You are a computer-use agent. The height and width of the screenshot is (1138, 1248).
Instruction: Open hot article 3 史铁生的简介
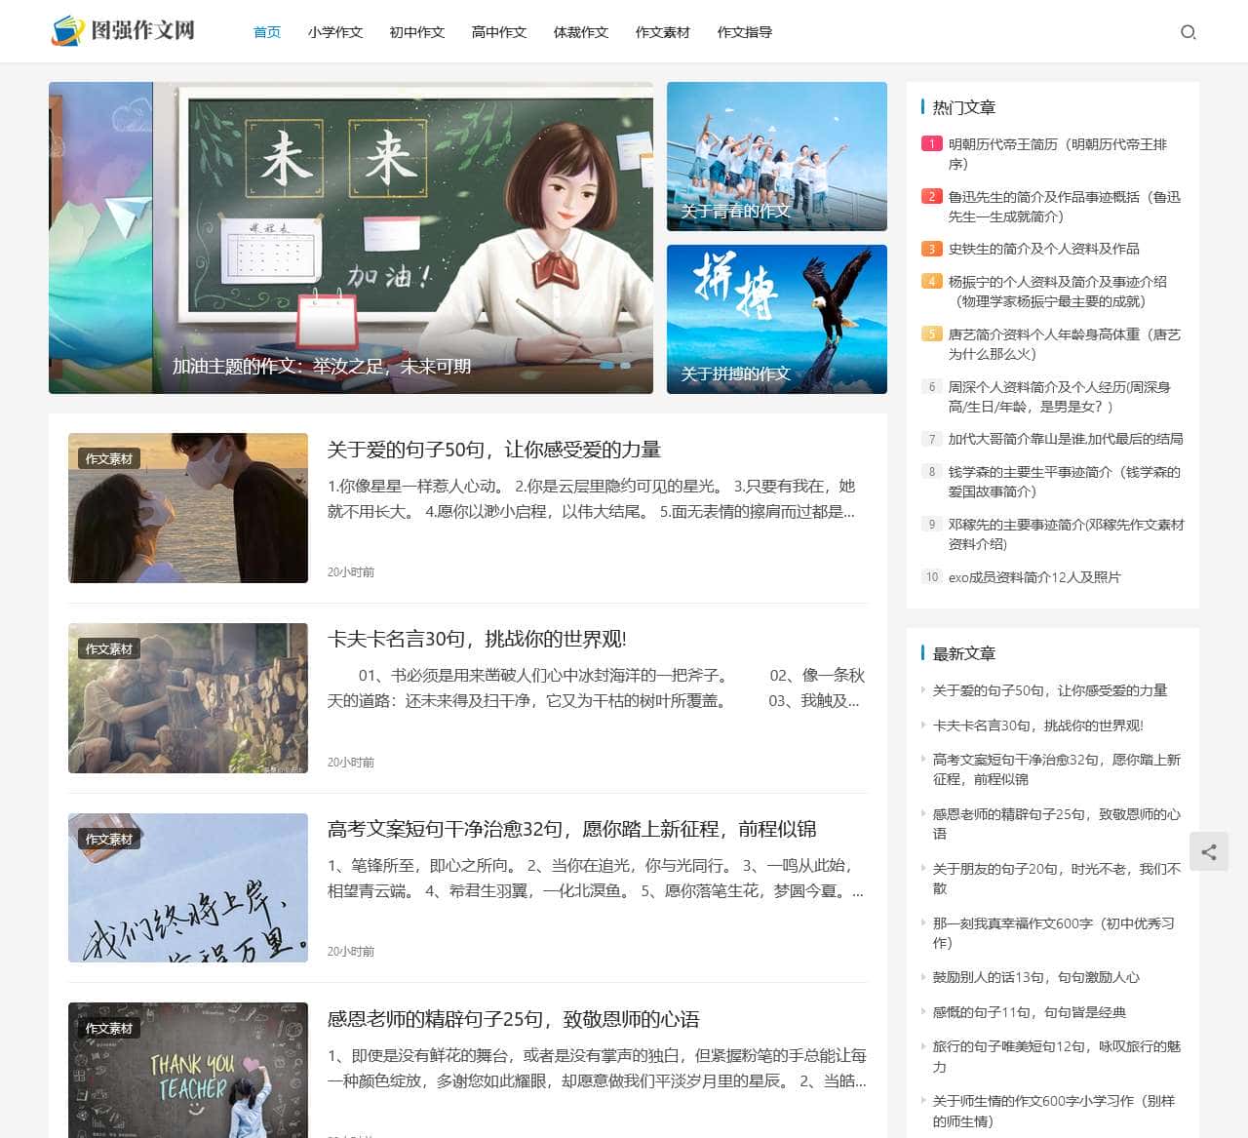(x=1043, y=249)
